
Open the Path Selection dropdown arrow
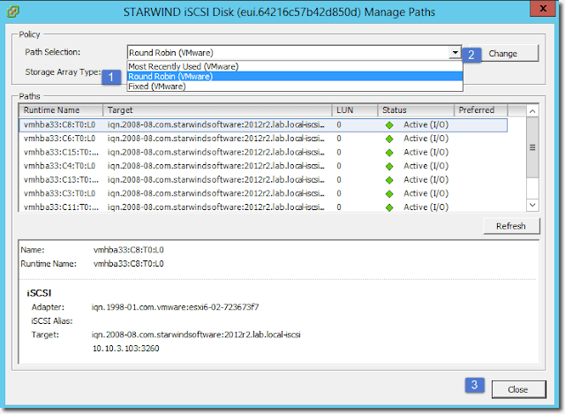pos(456,53)
